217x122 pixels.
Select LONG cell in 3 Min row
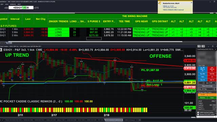58,32
